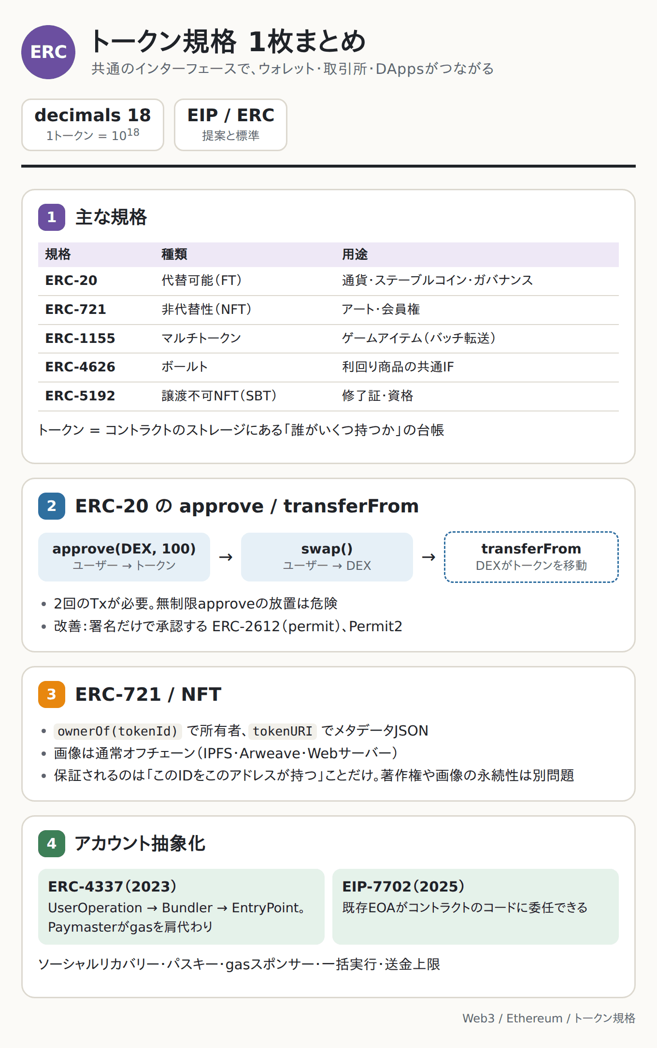The height and width of the screenshot is (1048, 657).
Task: Open the EIP-7702 (2025) card
Action: [x=475, y=906]
